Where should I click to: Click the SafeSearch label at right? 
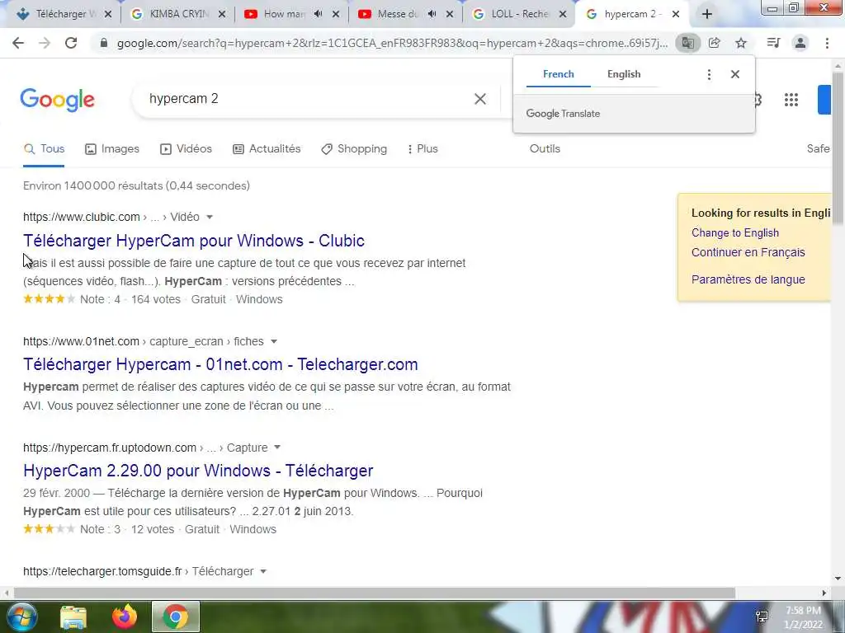[819, 149]
